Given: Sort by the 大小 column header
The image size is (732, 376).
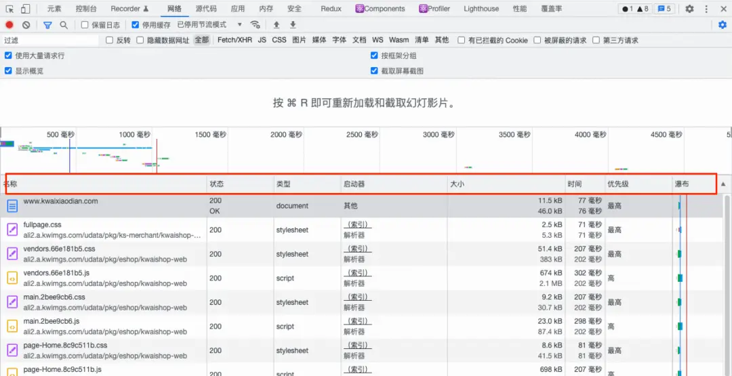Looking at the screenshot, I should pyautogui.click(x=506, y=184).
